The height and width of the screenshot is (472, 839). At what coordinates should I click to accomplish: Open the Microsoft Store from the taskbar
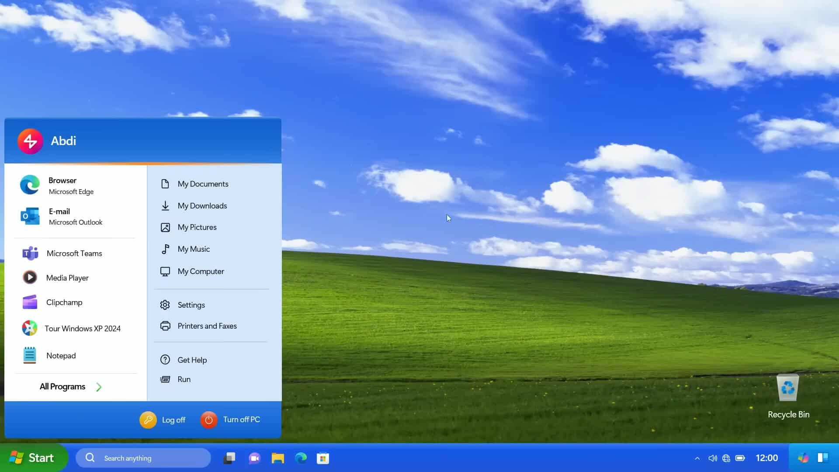(323, 458)
